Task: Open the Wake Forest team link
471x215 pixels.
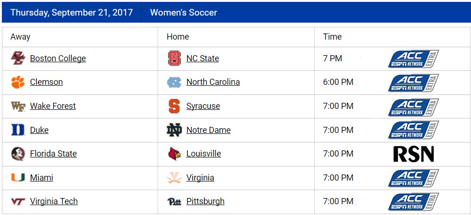Action: (x=53, y=106)
